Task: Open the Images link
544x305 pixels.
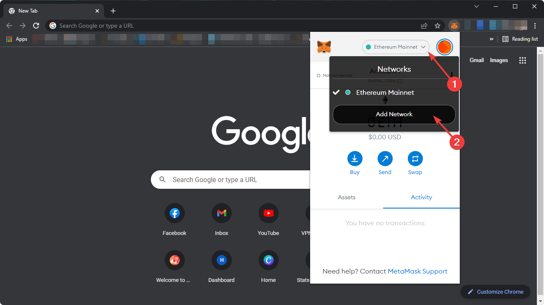Action: coord(499,60)
